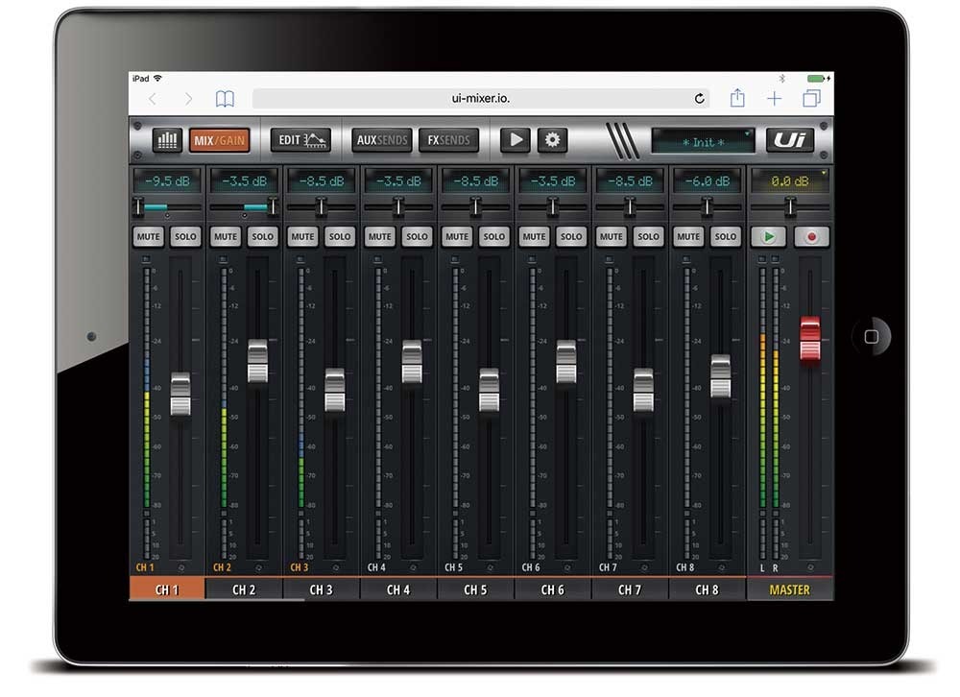
Task: Enable SOLO on channel CH 8
Action: 726,236
